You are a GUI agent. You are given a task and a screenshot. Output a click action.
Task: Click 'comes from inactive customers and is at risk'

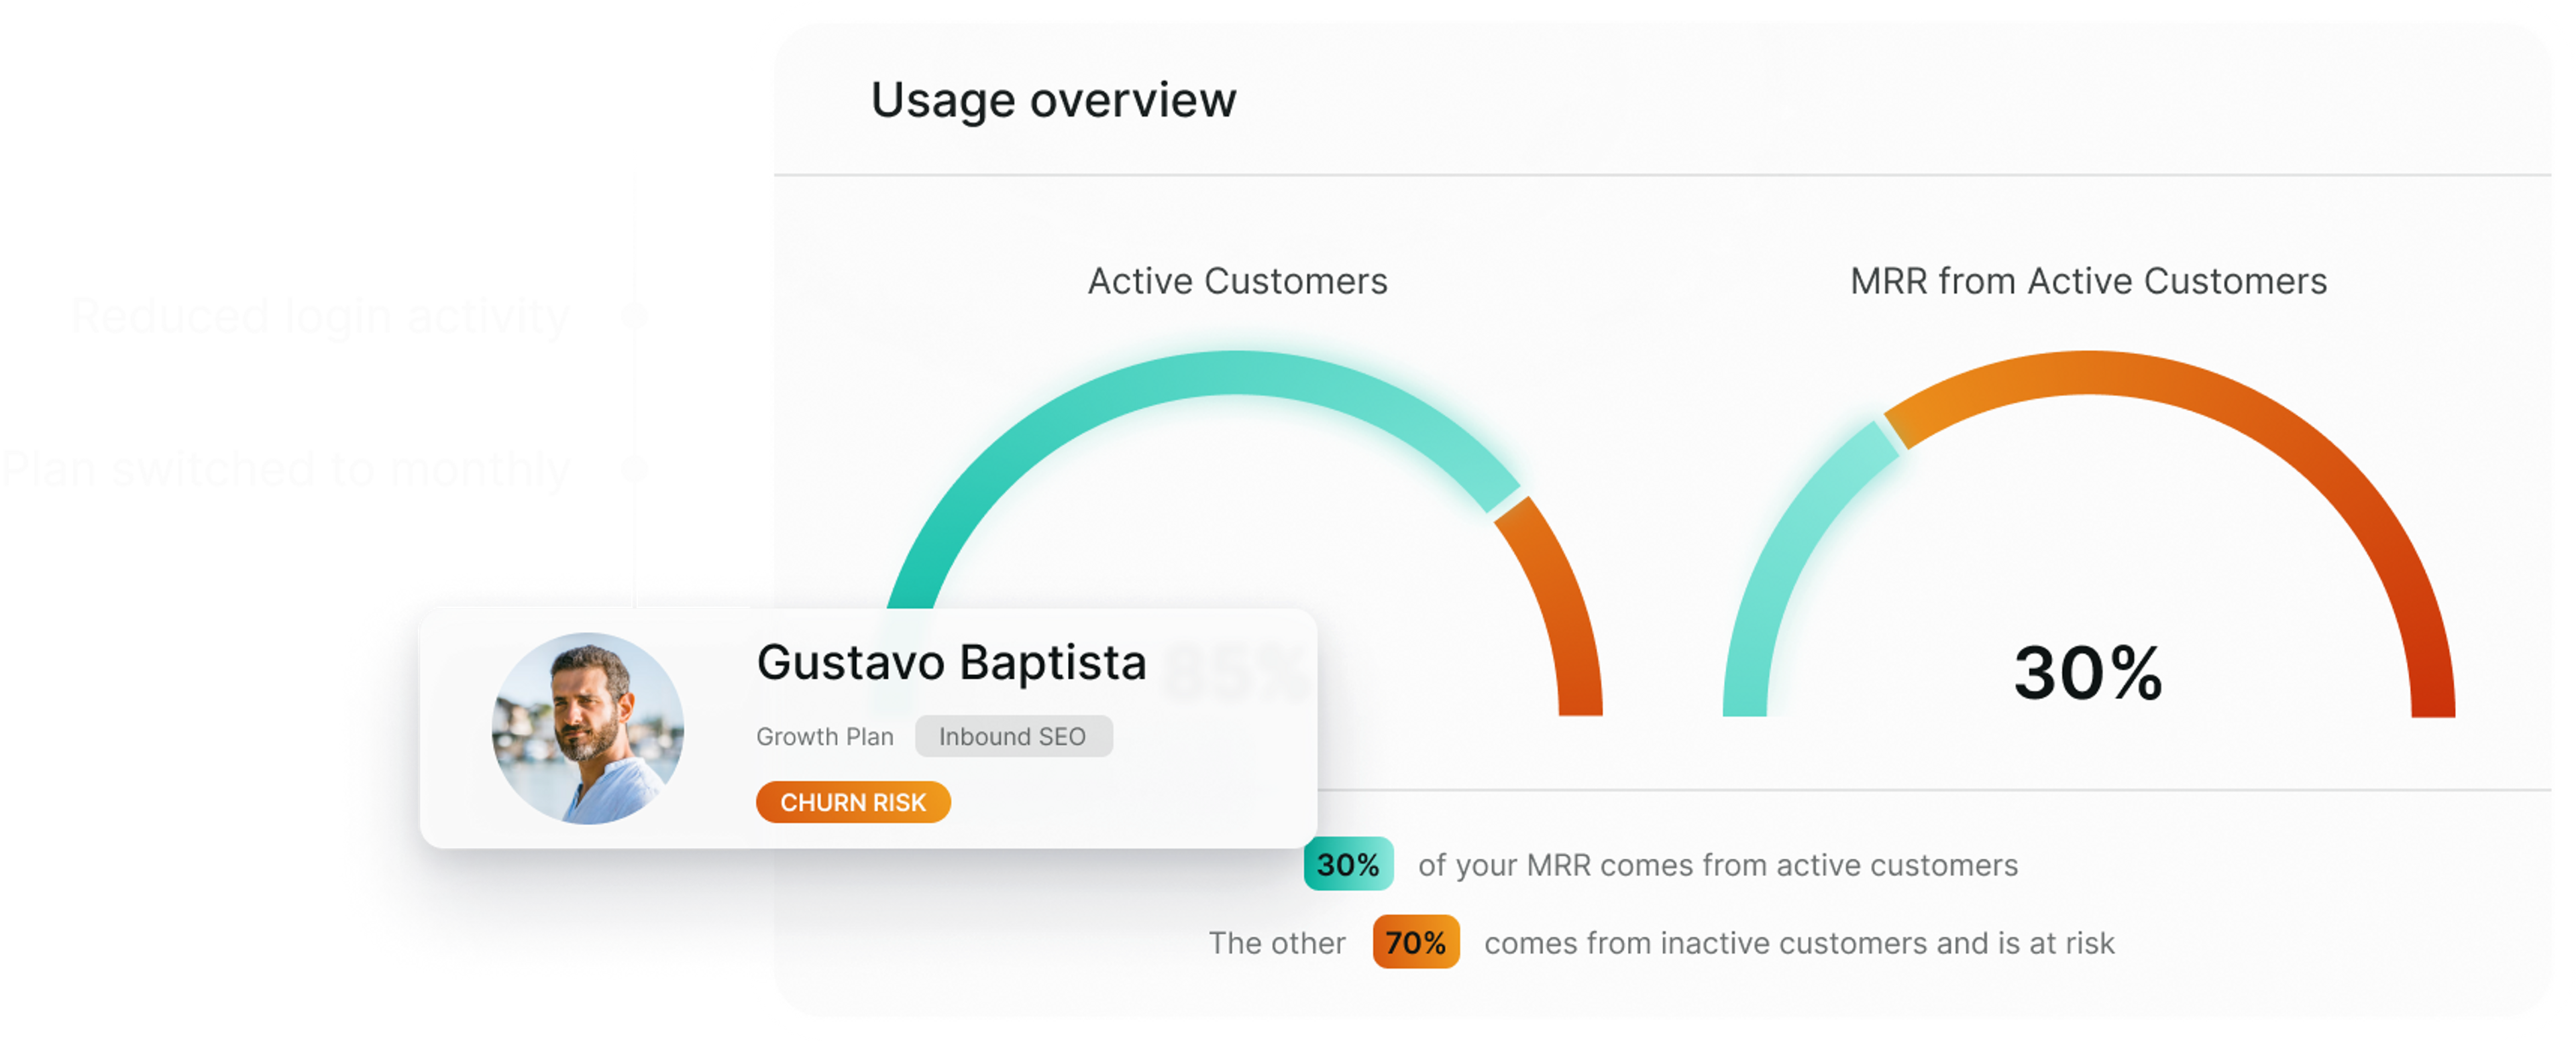click(1799, 943)
